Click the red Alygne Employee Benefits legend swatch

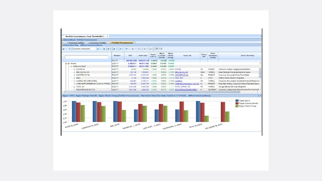click(x=237, y=103)
